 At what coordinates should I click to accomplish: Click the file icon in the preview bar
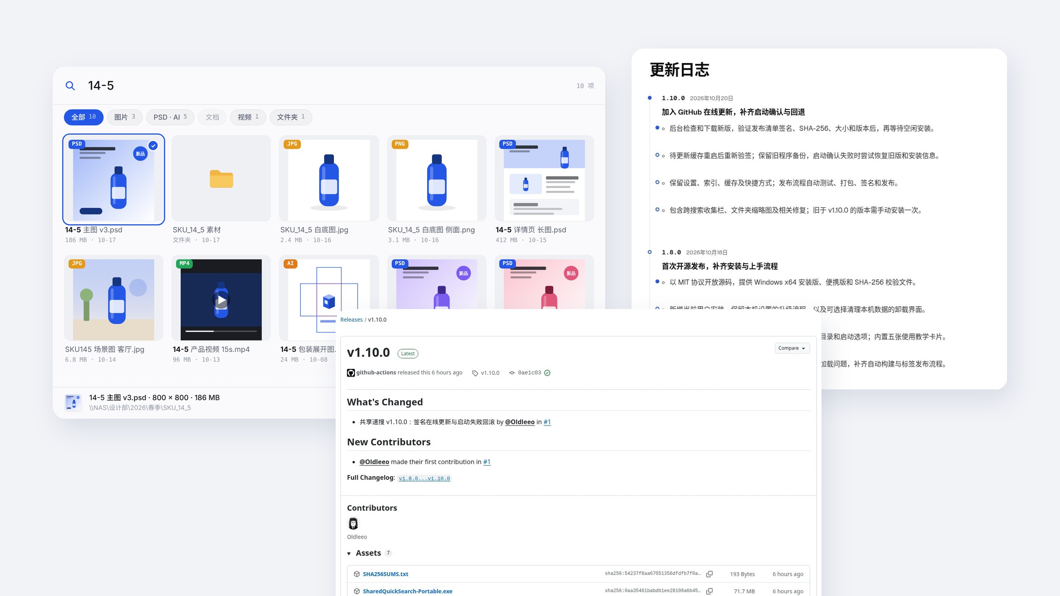coord(73,402)
